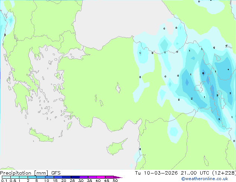The height and width of the screenshot is (182, 236).
Task: Click the 10–15 mm legend swatch
Action: 49,177
